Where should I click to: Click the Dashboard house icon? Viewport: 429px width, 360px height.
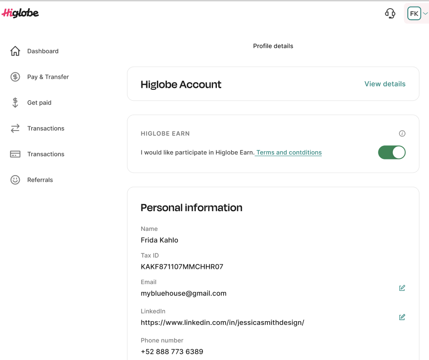point(15,51)
